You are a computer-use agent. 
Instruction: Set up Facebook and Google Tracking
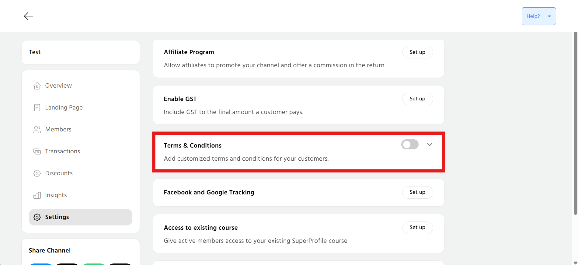pos(417,192)
